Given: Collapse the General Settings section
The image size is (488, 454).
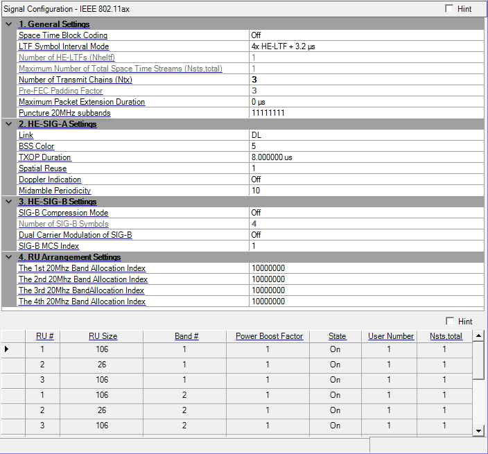Looking at the screenshot, I should click(x=8, y=24).
